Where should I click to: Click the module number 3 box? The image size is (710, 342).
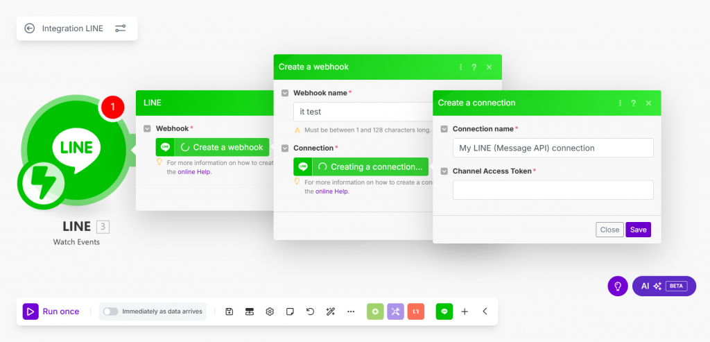point(103,227)
